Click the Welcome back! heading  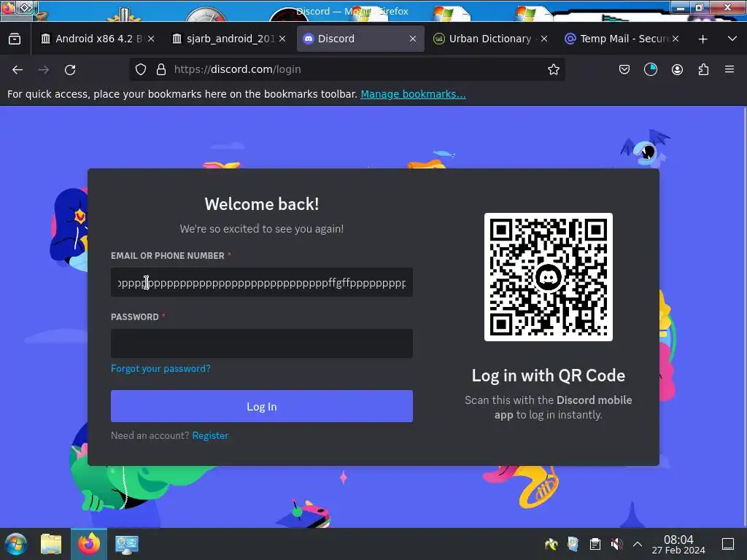tap(262, 204)
